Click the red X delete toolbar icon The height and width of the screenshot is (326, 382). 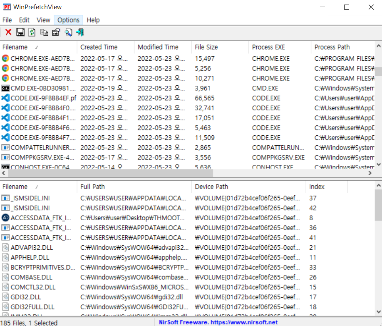(x=8, y=32)
